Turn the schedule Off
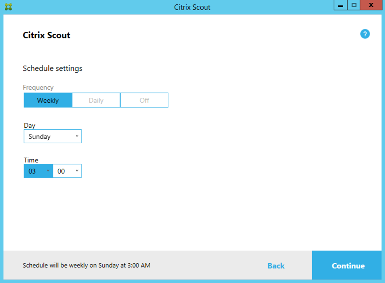Screen dimensions: 385x283 point(144,100)
